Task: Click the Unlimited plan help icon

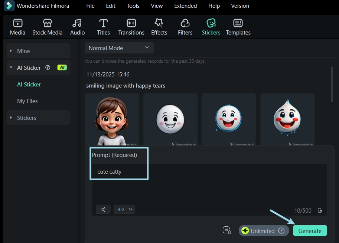Action: coord(281,230)
